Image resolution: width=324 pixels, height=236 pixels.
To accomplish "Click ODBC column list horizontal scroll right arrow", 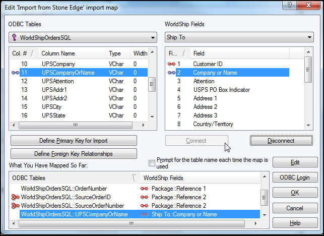I will click(143, 125).
